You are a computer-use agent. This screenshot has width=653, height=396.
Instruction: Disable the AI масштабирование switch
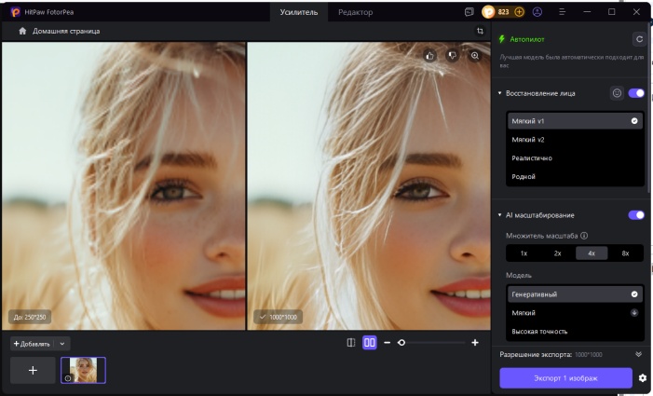coord(636,215)
